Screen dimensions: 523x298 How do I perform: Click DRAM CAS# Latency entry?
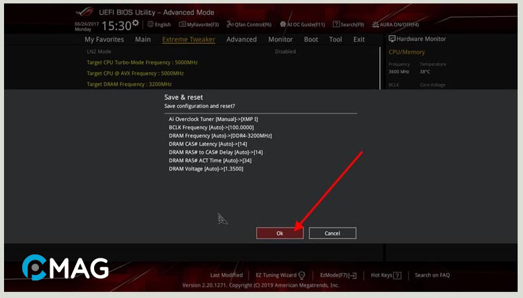point(208,144)
